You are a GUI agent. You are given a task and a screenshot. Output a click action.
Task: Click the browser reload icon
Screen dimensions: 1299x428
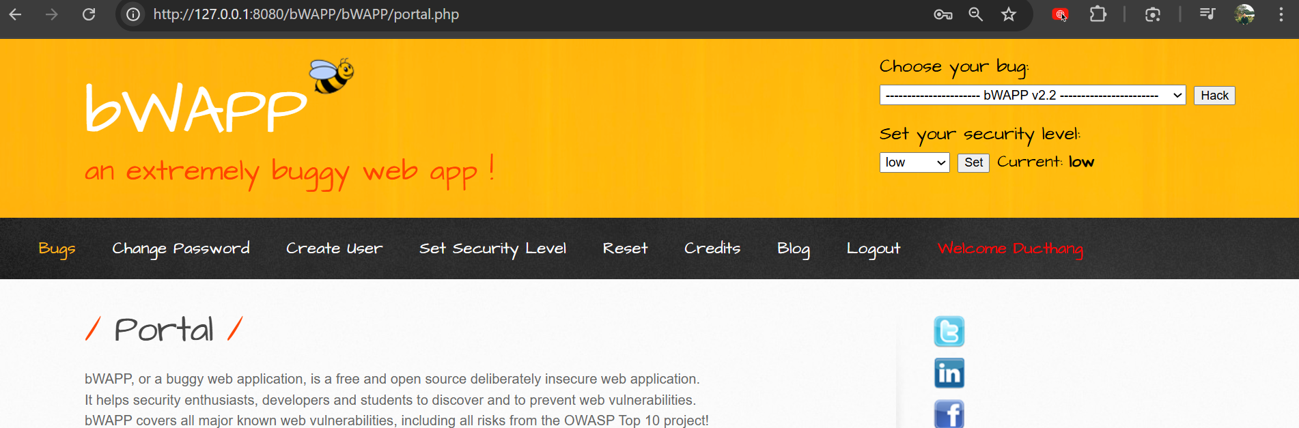pos(89,14)
